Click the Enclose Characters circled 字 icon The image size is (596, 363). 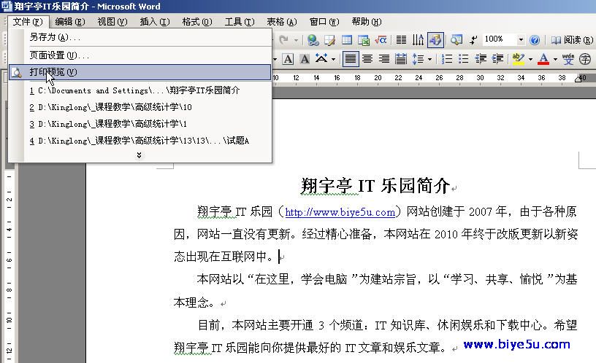585,59
